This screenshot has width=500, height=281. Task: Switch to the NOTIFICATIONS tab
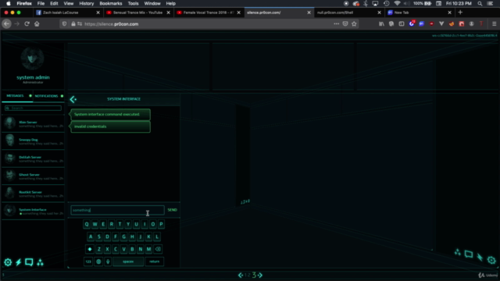tap(47, 96)
